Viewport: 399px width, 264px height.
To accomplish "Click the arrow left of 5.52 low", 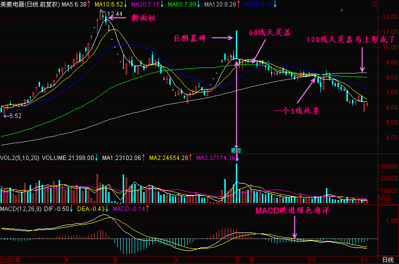I will [5, 115].
